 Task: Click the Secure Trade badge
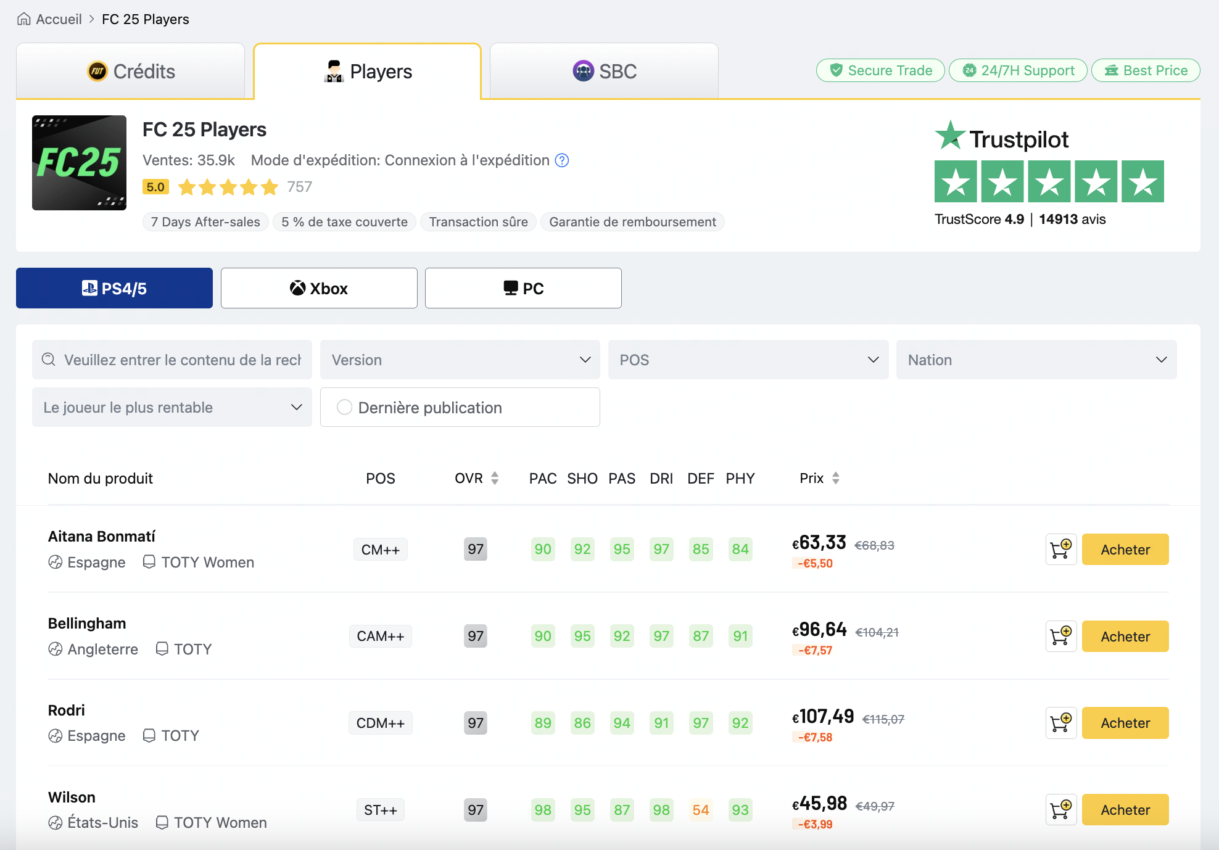pos(880,70)
